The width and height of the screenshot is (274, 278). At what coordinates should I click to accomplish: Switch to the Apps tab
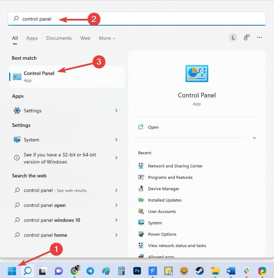click(32, 38)
